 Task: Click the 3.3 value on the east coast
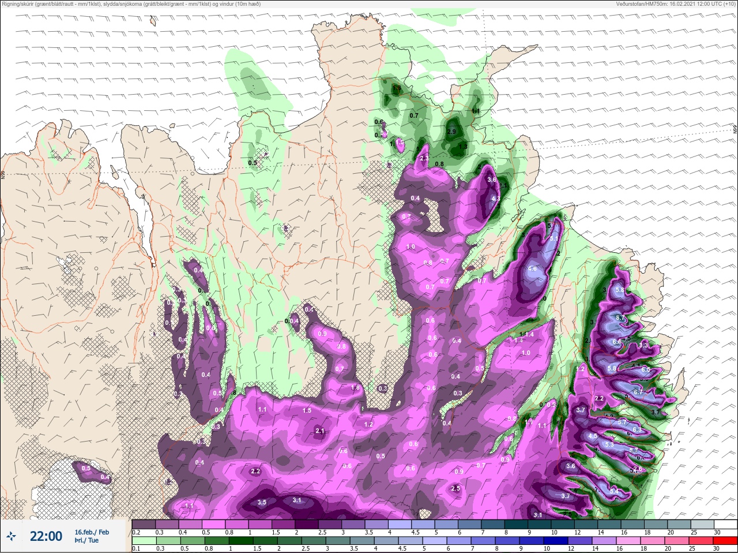pos(644,345)
